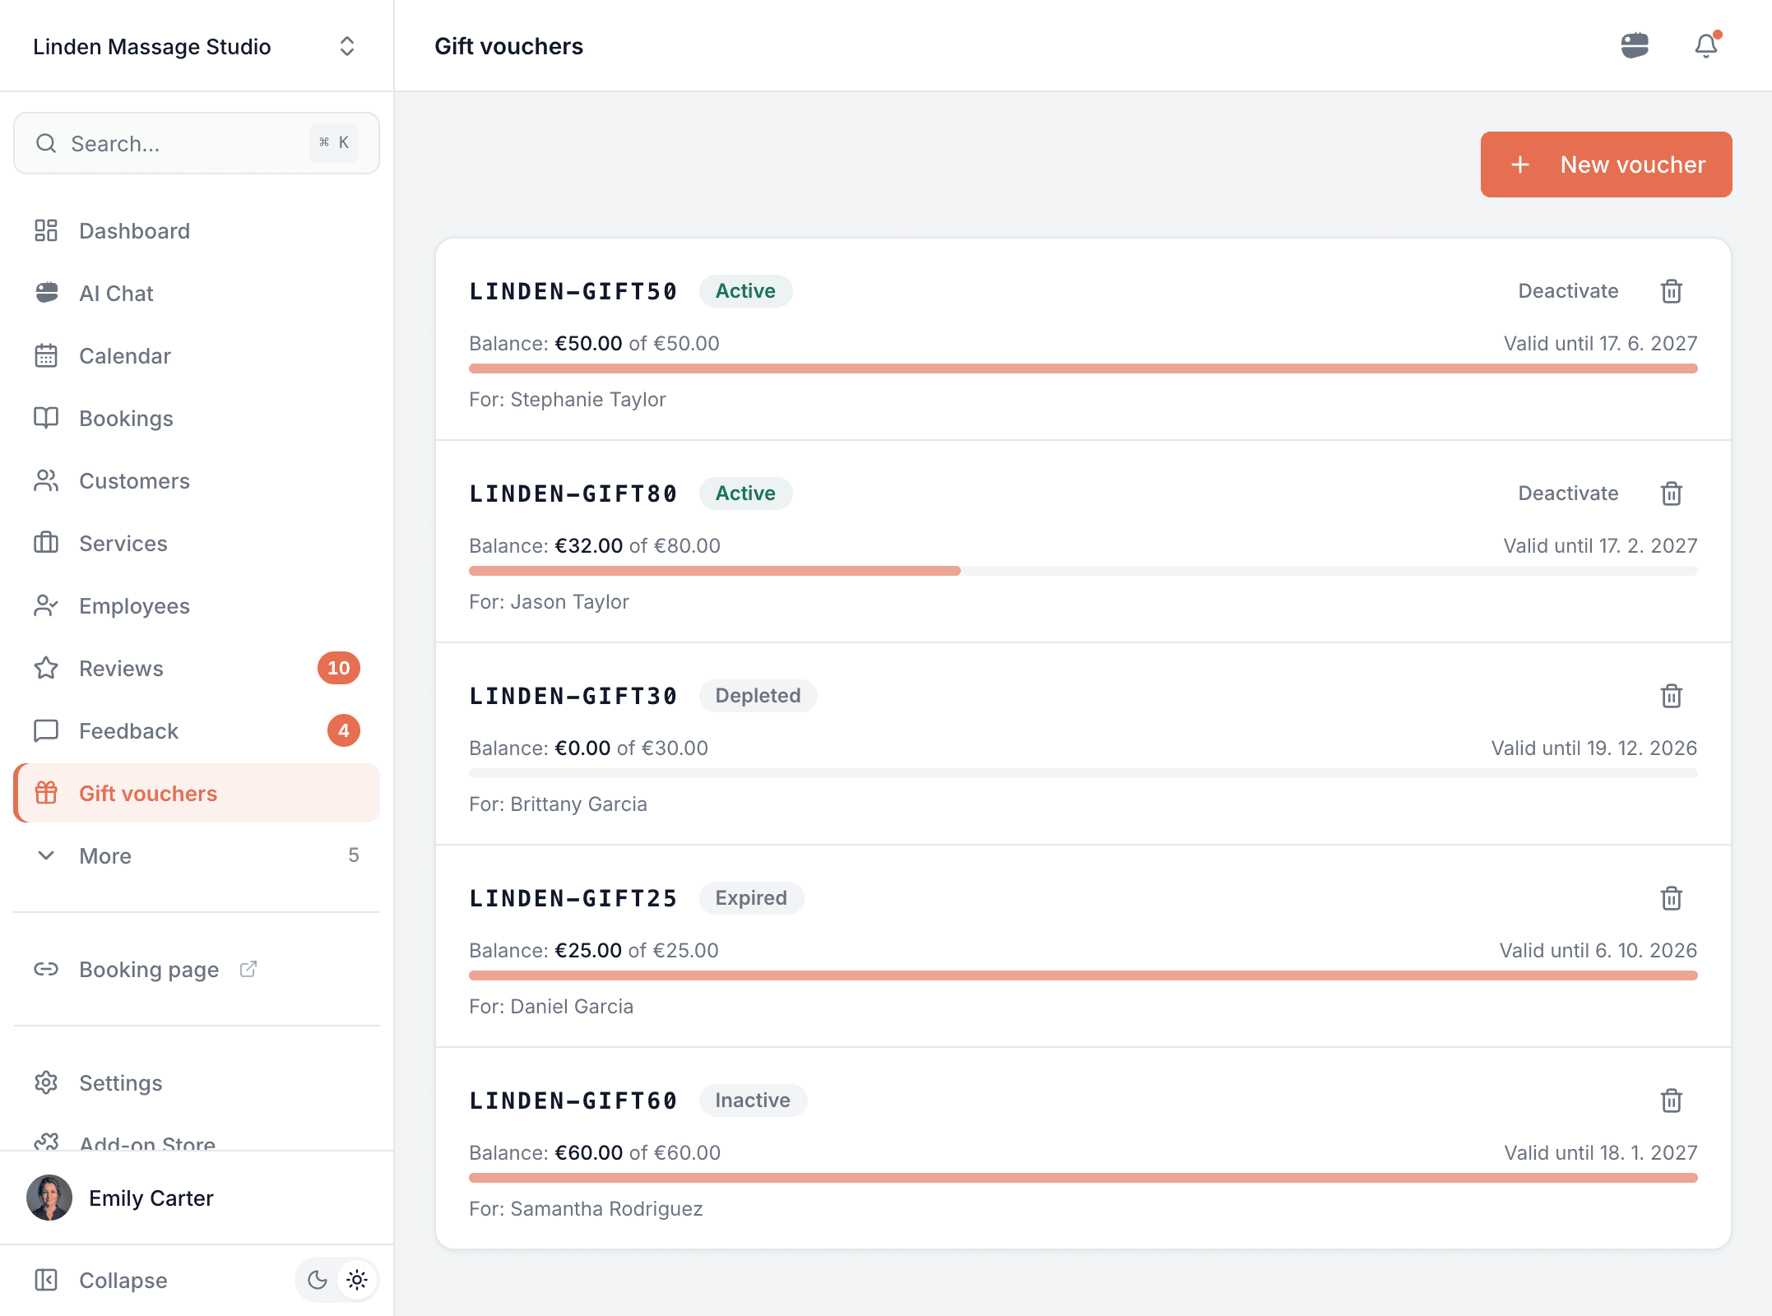Switch to light mode sun icon
The image size is (1772, 1316).
(x=357, y=1280)
